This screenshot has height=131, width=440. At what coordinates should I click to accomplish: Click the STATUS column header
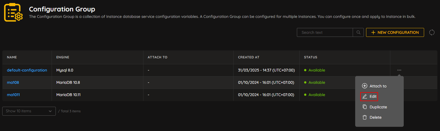tap(311, 57)
